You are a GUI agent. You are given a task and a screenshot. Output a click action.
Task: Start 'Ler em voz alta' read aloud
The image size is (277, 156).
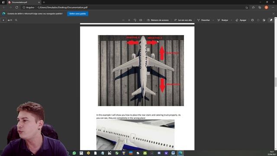click(183, 20)
